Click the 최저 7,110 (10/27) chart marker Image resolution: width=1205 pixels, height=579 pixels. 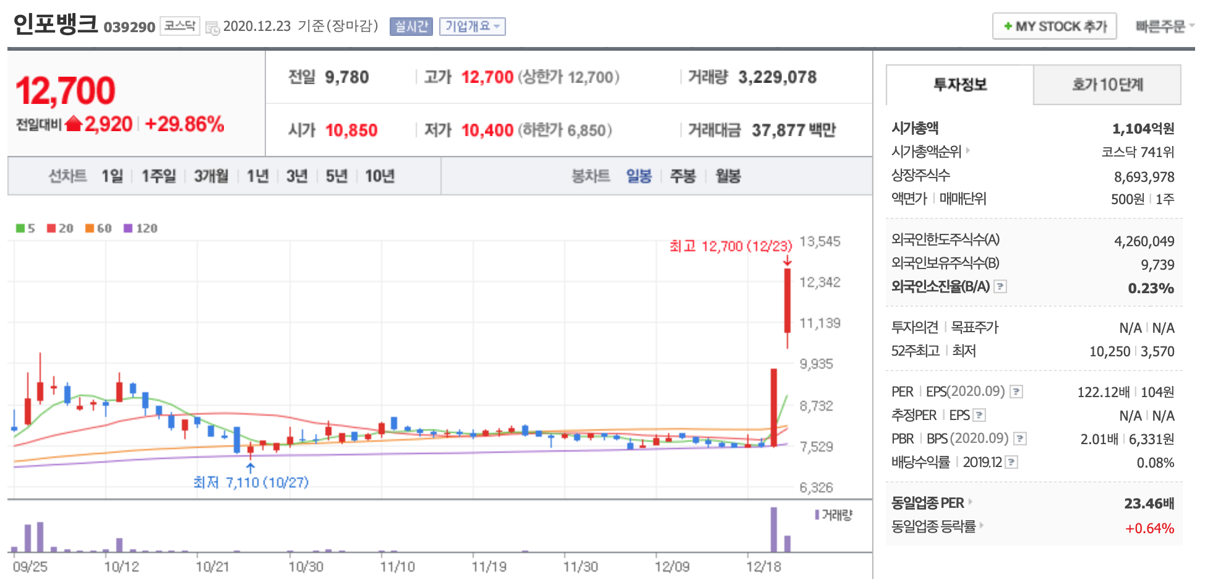pos(251,482)
